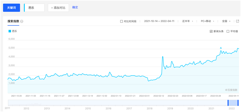Viewport: 241px width, 112px height.
Task: Select the 搜索指数 tab
Action: tap(13, 21)
